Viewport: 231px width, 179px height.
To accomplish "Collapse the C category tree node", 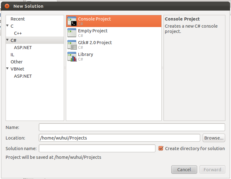I will [x=7, y=25].
